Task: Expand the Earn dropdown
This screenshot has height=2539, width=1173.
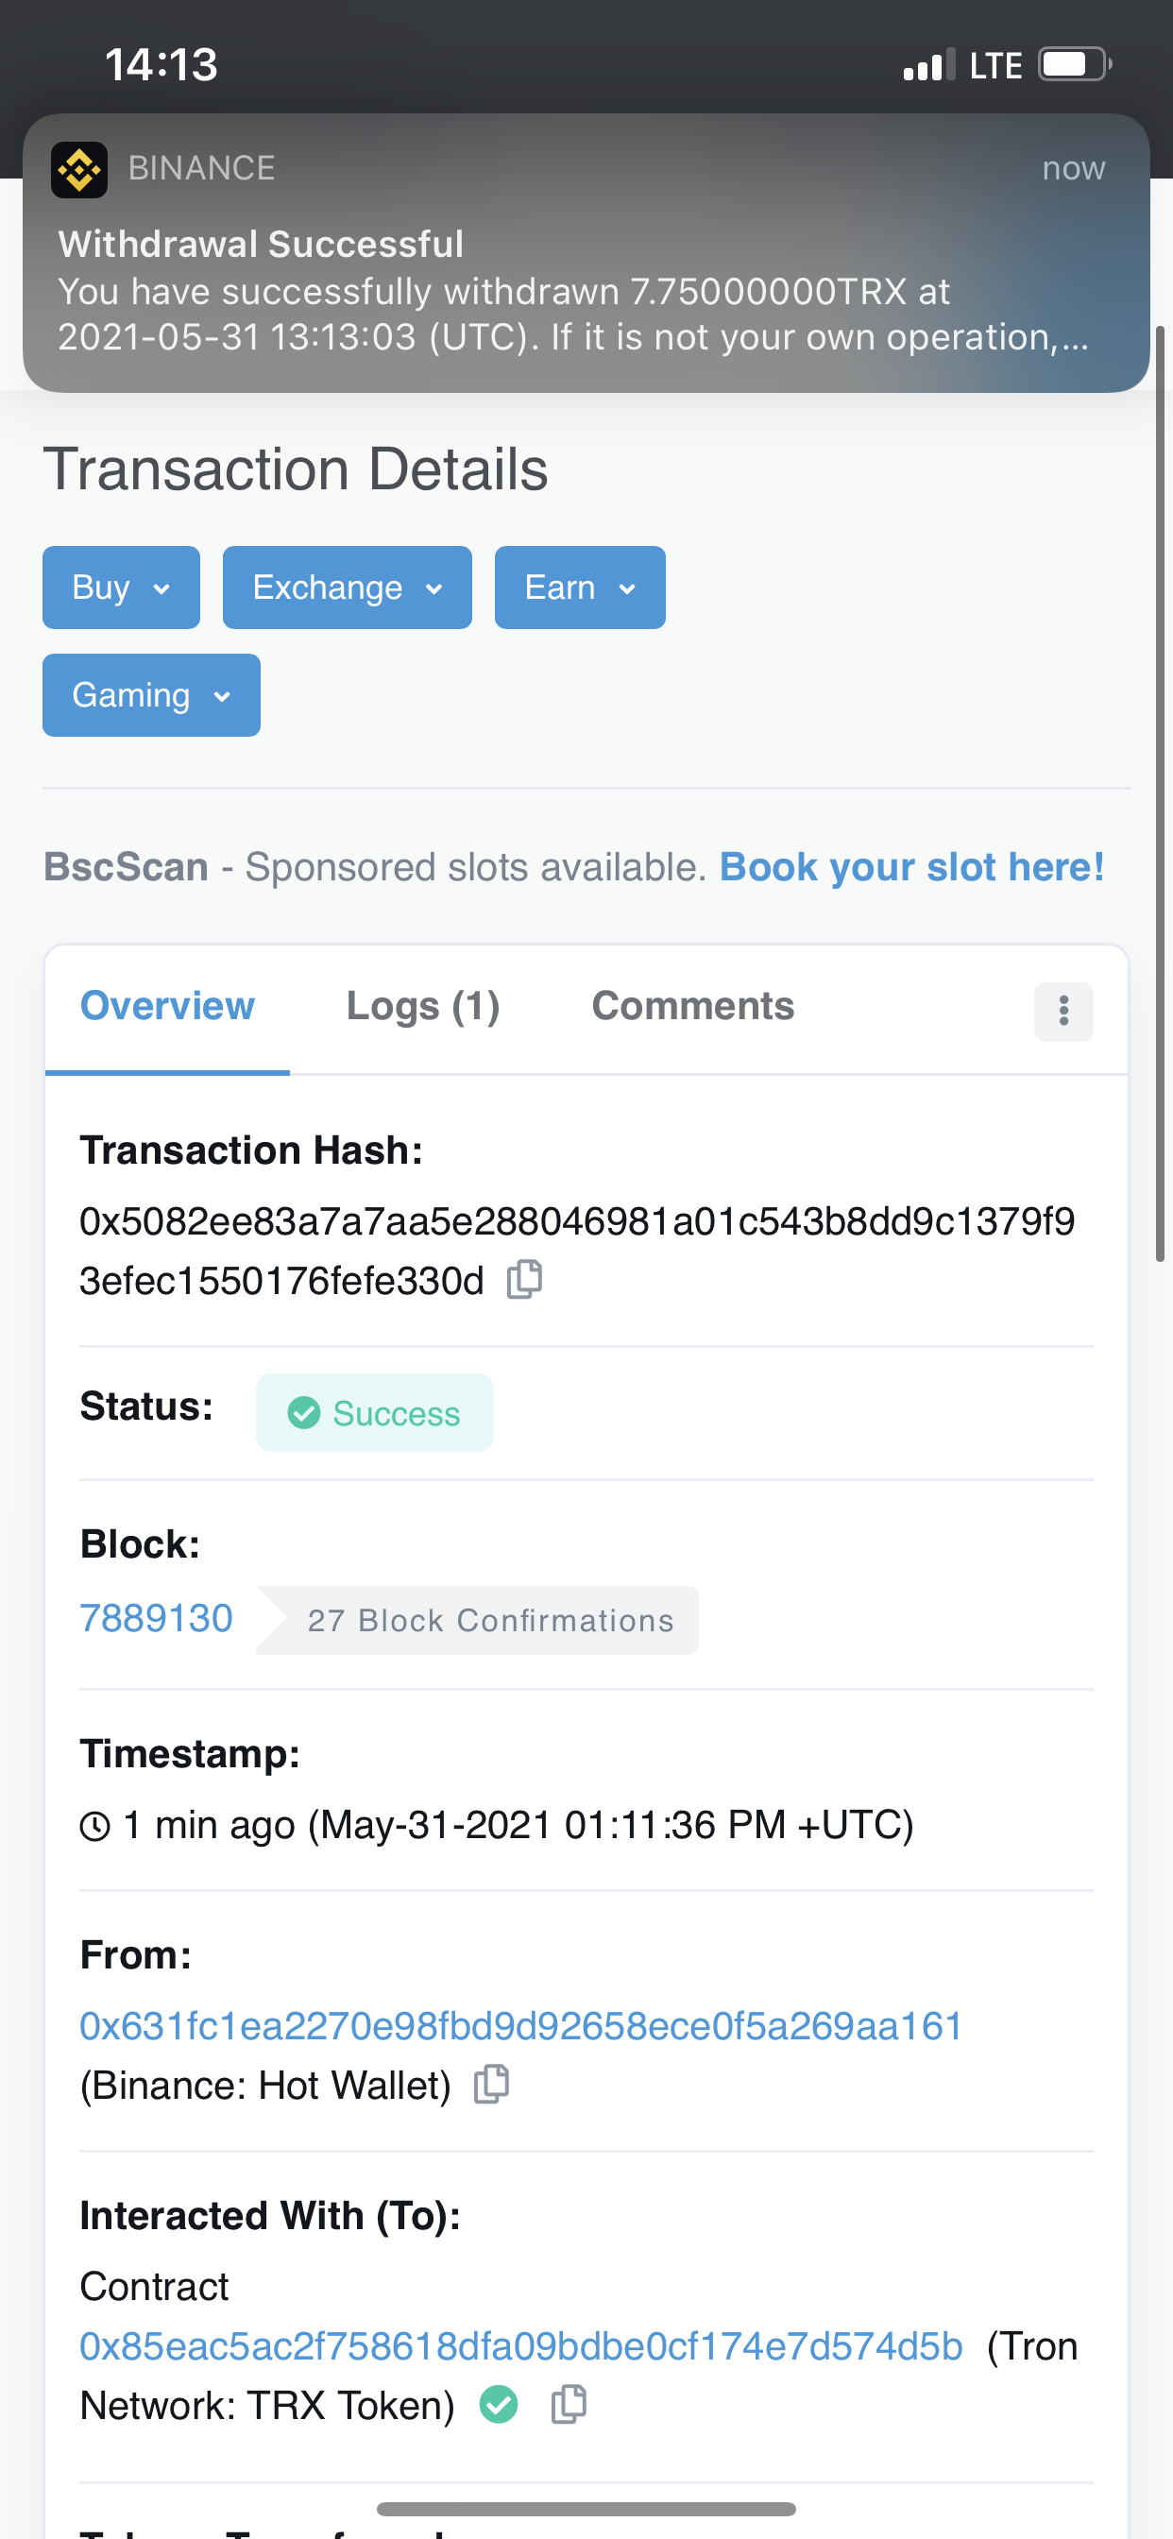Action: (x=580, y=588)
